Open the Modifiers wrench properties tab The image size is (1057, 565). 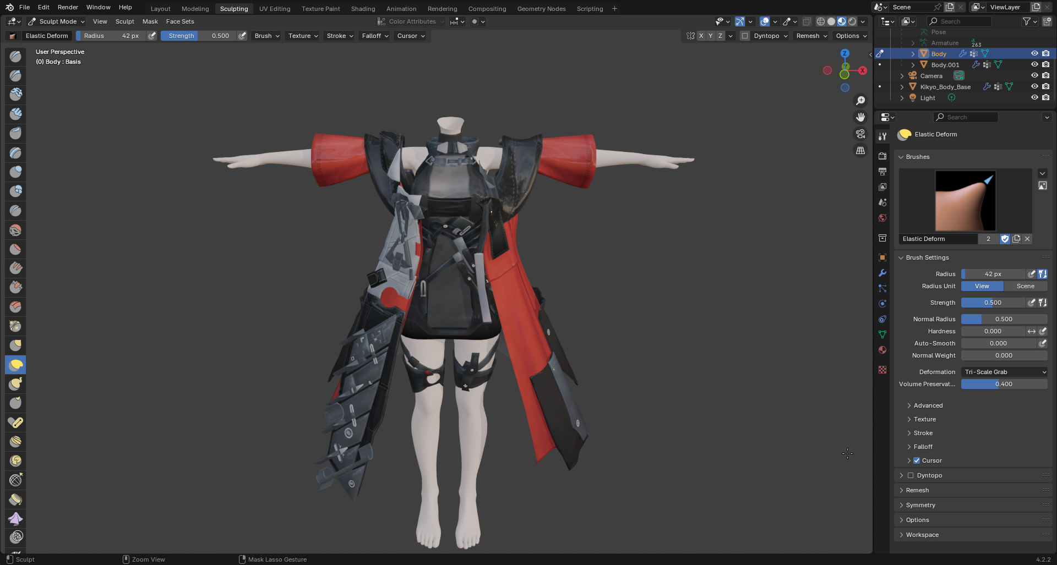(x=882, y=273)
